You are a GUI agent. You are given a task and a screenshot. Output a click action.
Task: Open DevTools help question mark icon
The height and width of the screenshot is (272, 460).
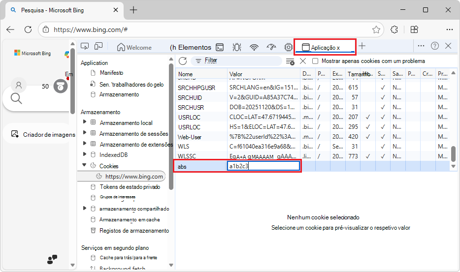[x=435, y=46]
